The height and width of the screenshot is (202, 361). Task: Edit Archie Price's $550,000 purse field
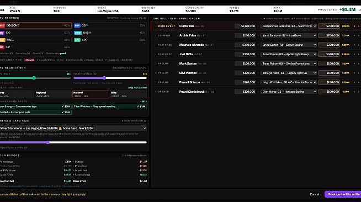point(245,35)
